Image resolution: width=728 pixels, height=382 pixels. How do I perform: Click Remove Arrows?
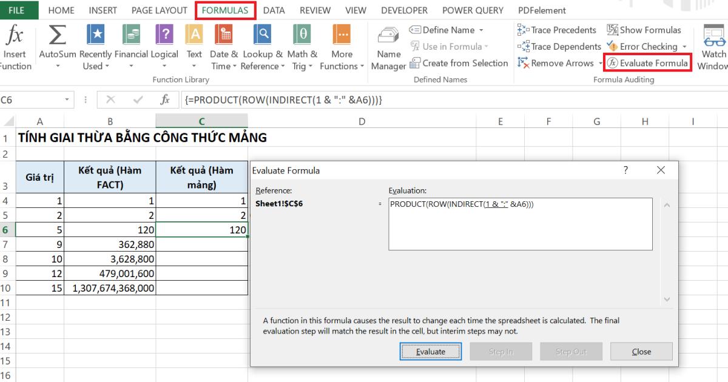click(x=554, y=62)
